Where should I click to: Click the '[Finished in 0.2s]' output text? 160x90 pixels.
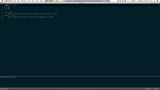click(x=8, y=77)
